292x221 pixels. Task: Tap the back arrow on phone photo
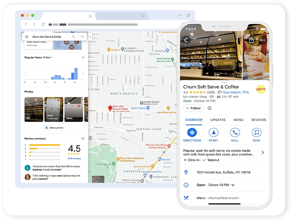click(186, 40)
